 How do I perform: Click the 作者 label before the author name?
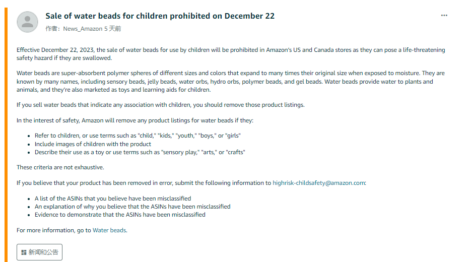pos(53,29)
